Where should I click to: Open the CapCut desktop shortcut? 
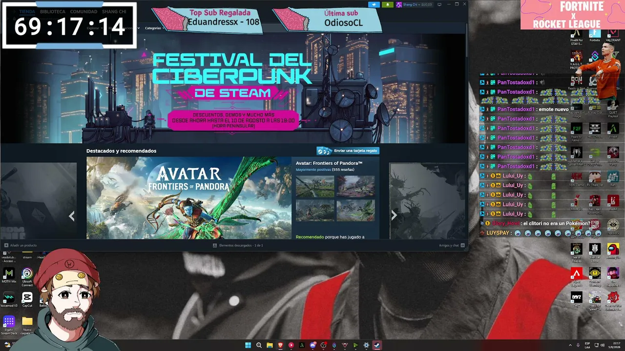27,299
